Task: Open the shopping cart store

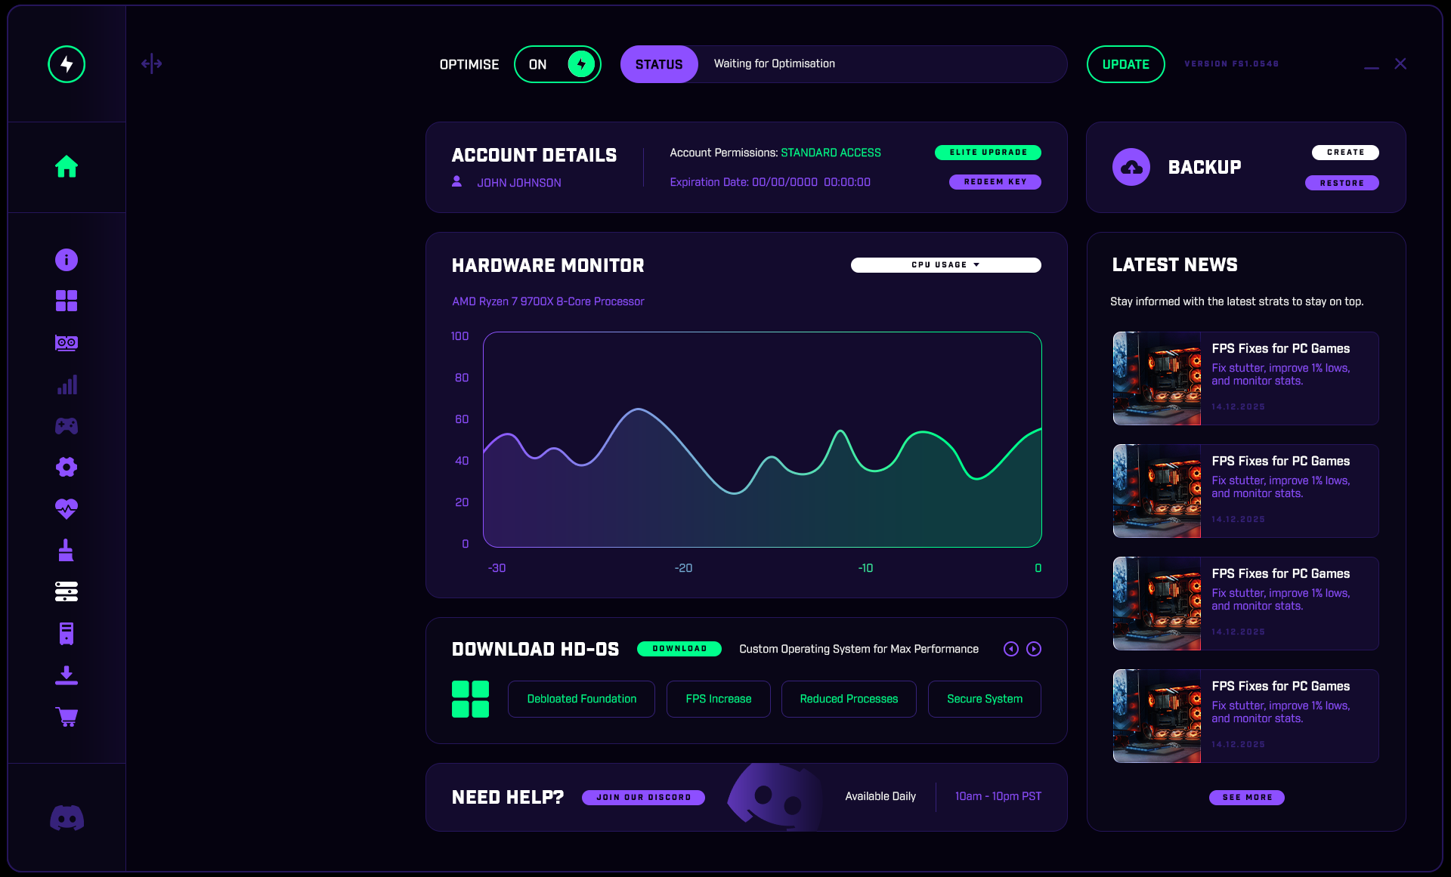Action: point(67,717)
